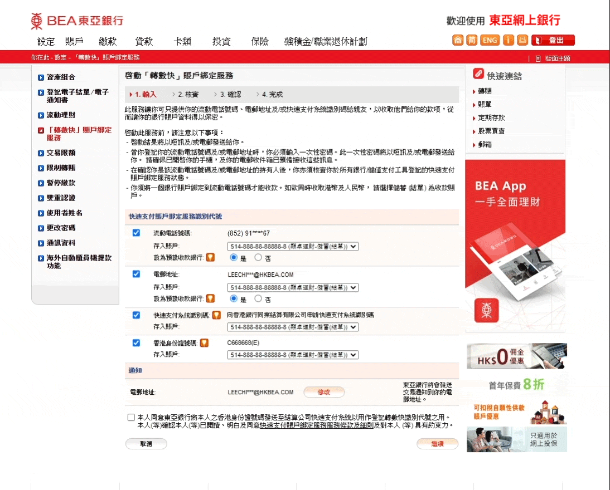Go to the home page icon
The height and width of the screenshot is (490, 610).
[458, 40]
